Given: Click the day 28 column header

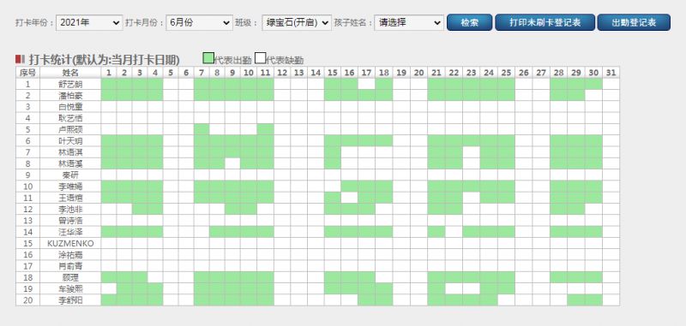Looking at the screenshot, I should (x=558, y=73).
